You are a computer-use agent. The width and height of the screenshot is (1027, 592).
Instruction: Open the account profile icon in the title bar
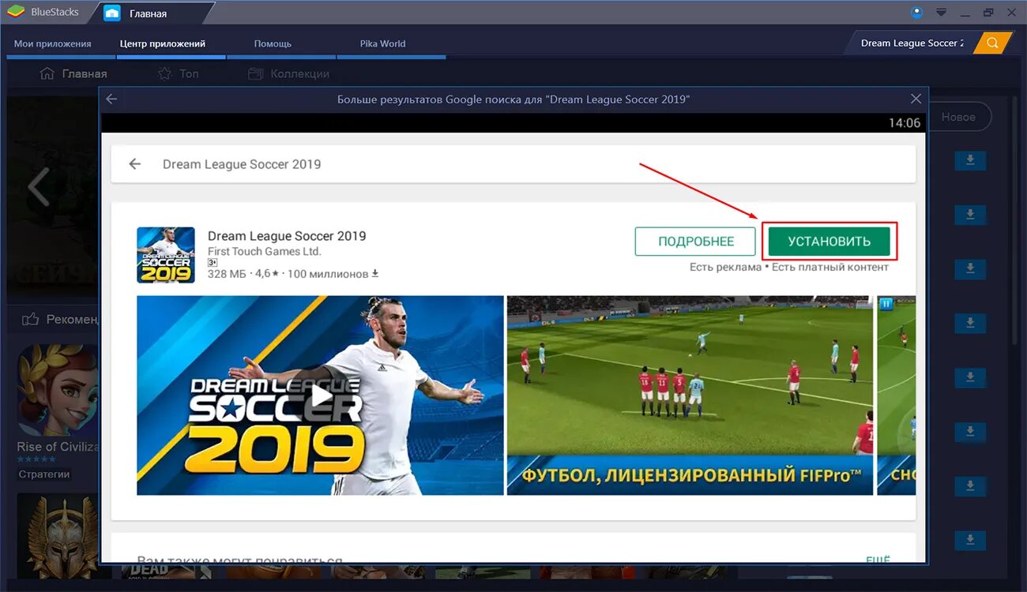click(916, 12)
